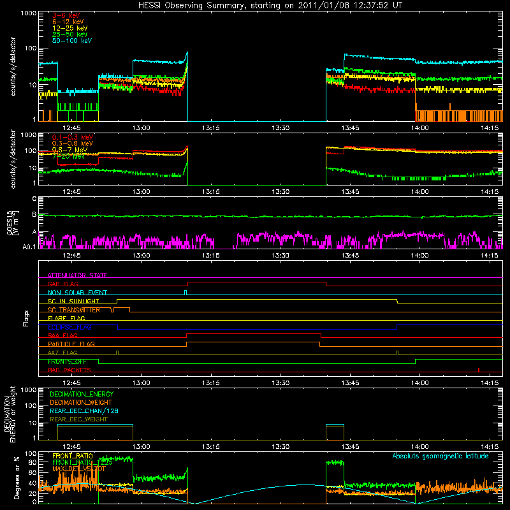Select the SAA_FLAG label
This screenshot has height=510, width=510.
tap(62, 335)
